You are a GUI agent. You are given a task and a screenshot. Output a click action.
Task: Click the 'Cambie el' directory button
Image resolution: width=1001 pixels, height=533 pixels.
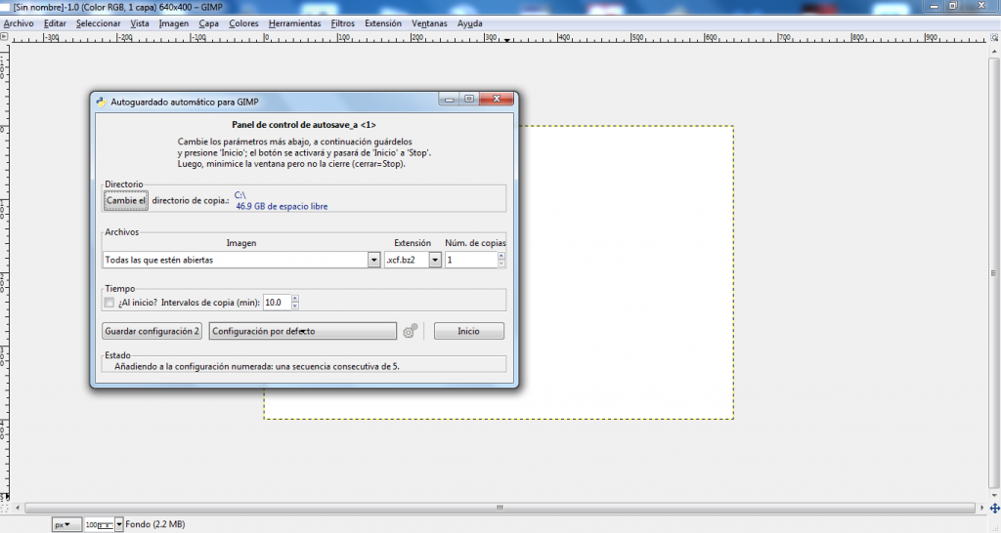point(126,201)
